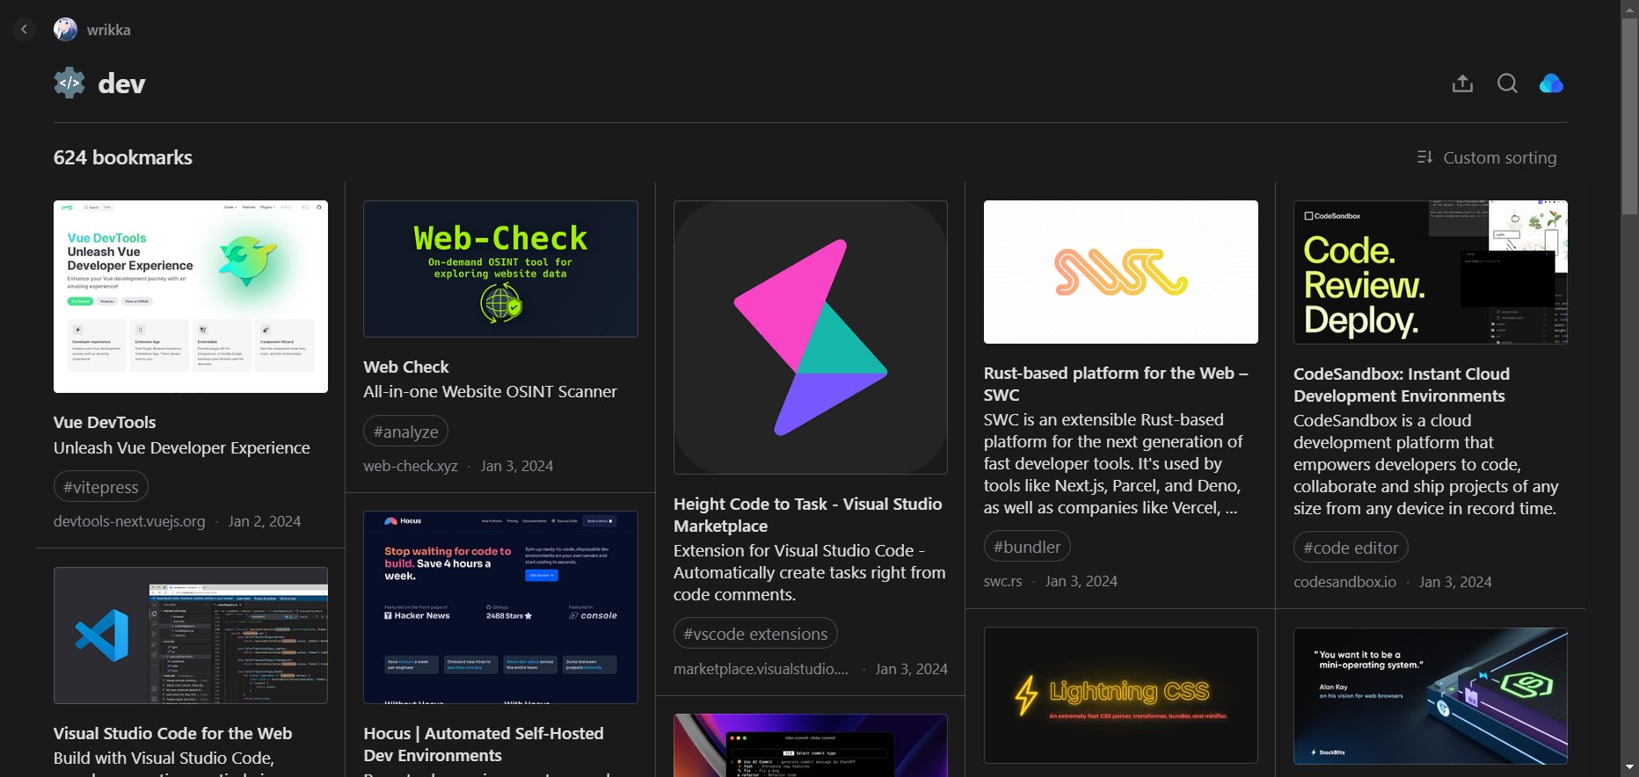Open the Custom sorting dropdown

click(1487, 157)
